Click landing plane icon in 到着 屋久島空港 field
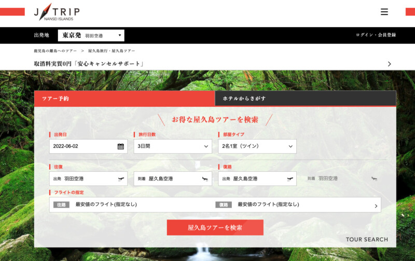Viewport: 415px width, 261px height. [205, 179]
